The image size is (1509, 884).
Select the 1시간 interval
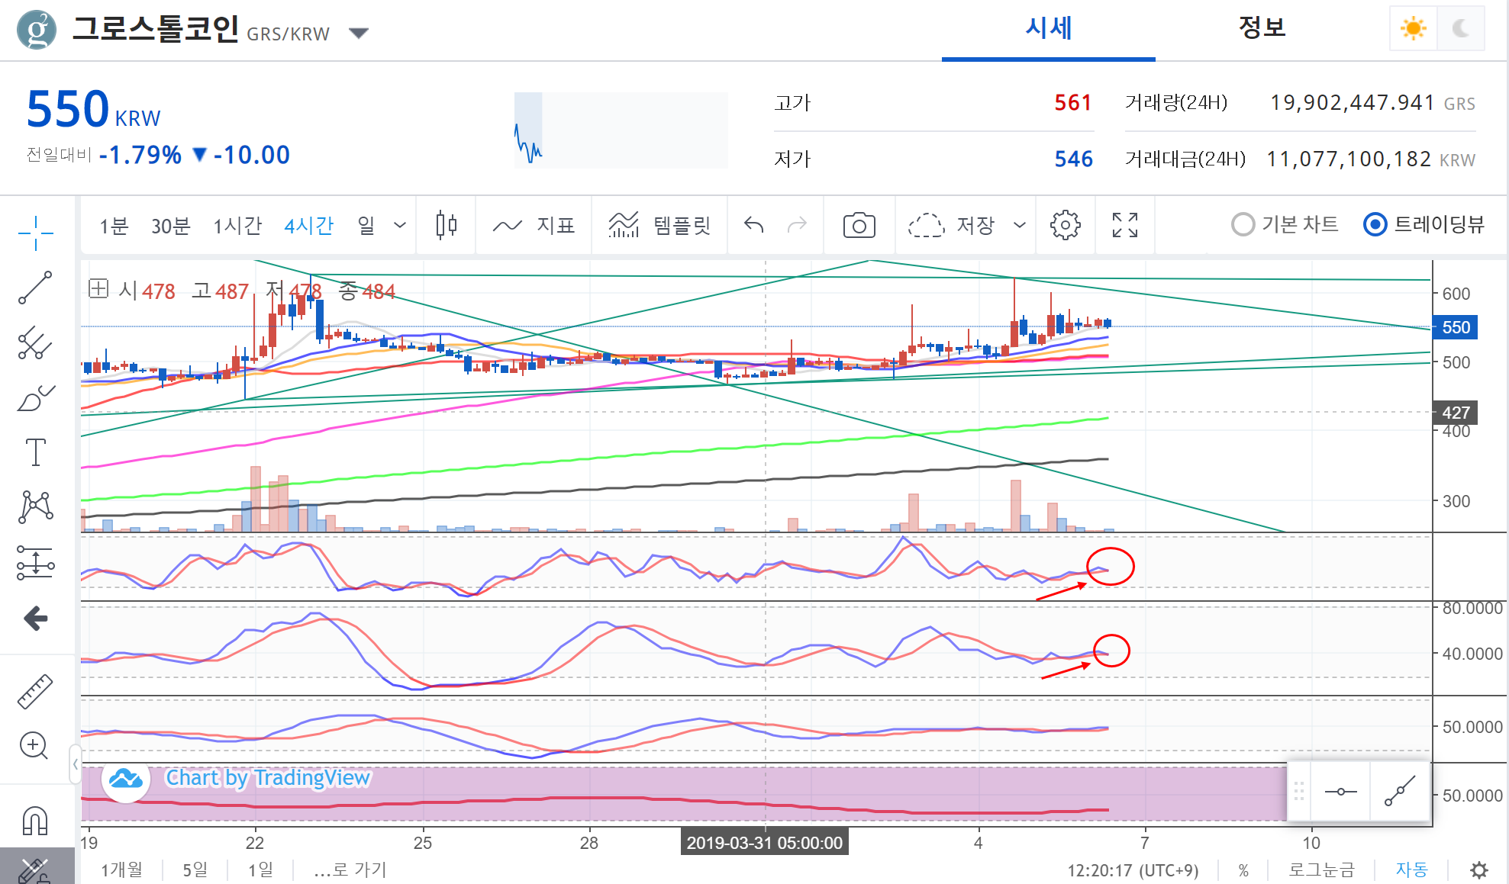pyautogui.click(x=237, y=226)
